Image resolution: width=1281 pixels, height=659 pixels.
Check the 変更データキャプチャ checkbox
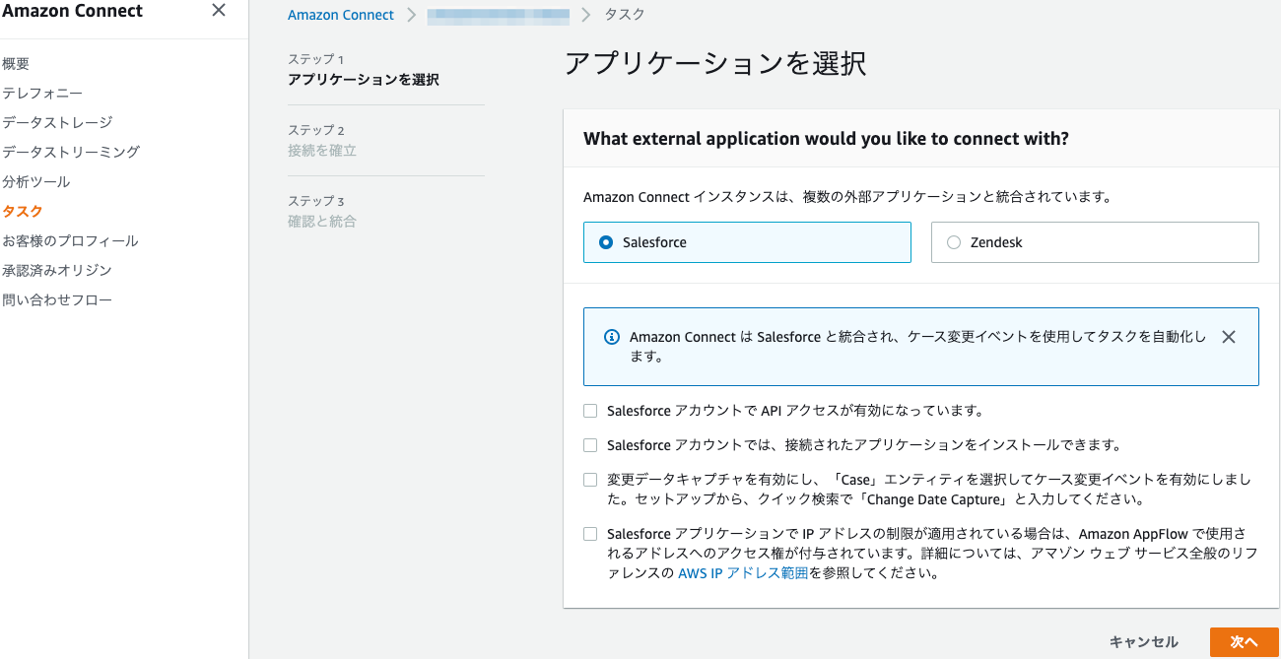tap(590, 480)
